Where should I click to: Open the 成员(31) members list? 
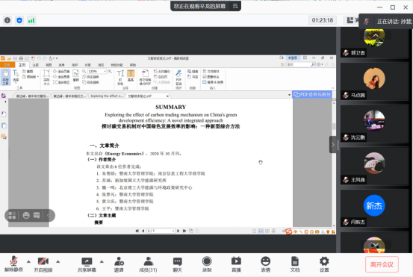tap(148, 264)
